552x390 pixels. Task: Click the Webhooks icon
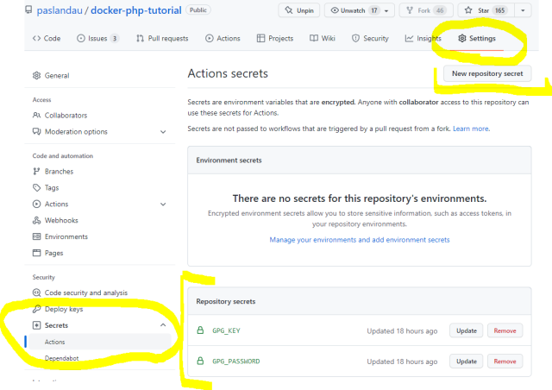[36, 220]
